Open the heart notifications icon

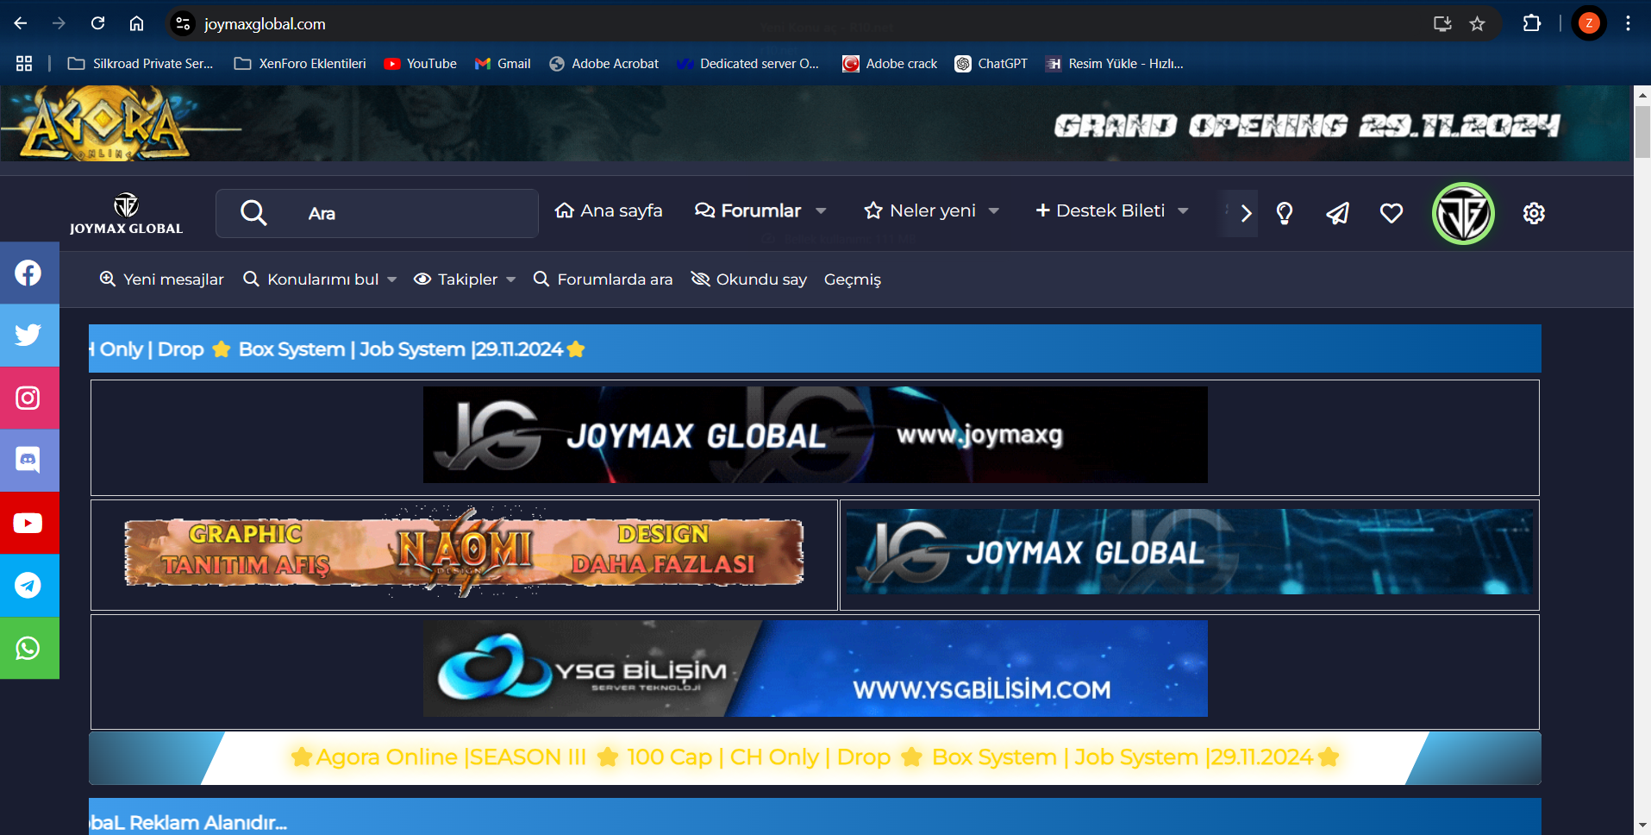tap(1391, 213)
